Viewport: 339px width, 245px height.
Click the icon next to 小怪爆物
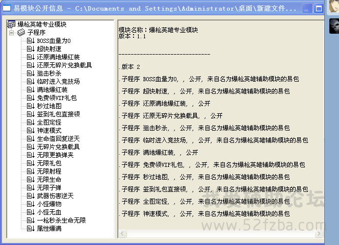coord(31,204)
